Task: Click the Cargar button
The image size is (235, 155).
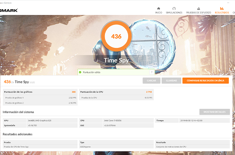Action: pos(151,81)
